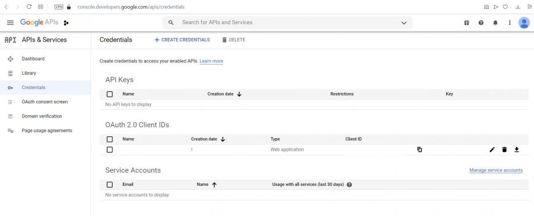Open Page usage agreements in sidebar

click(x=47, y=130)
